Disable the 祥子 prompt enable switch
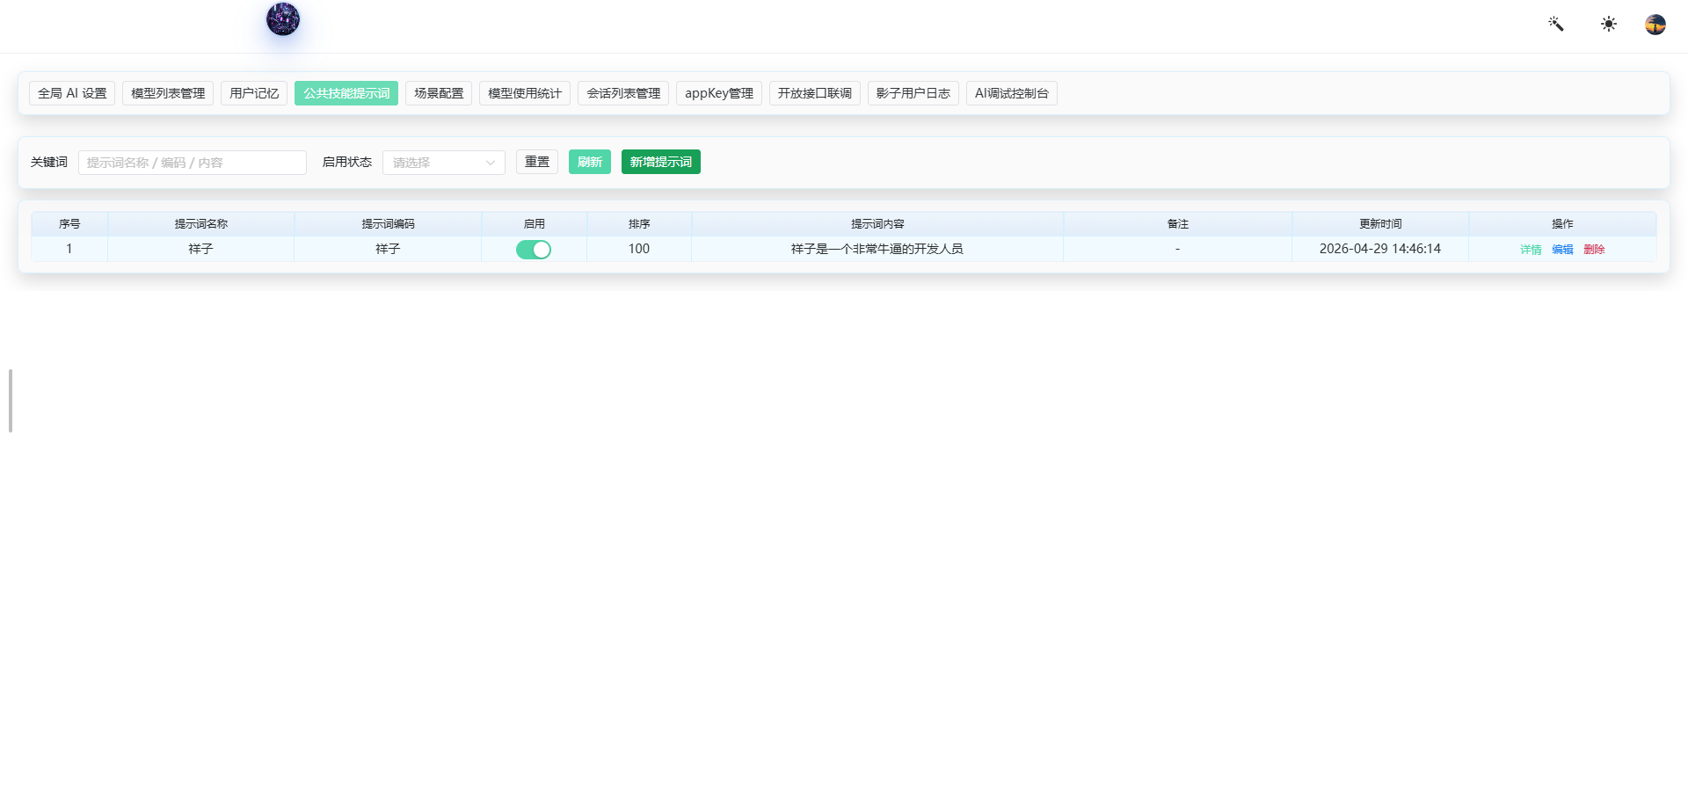The width and height of the screenshot is (1688, 800). click(x=534, y=250)
